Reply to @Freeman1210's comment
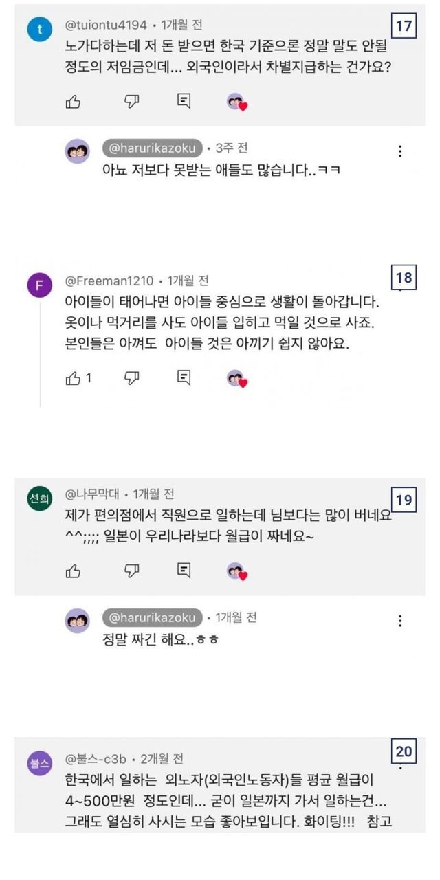Image resolution: width=440 pixels, height=880 pixels. (x=184, y=377)
